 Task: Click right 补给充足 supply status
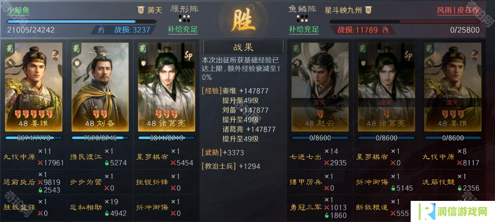coord(304,30)
